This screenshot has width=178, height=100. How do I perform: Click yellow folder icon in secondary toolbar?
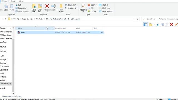(x=151, y=24)
